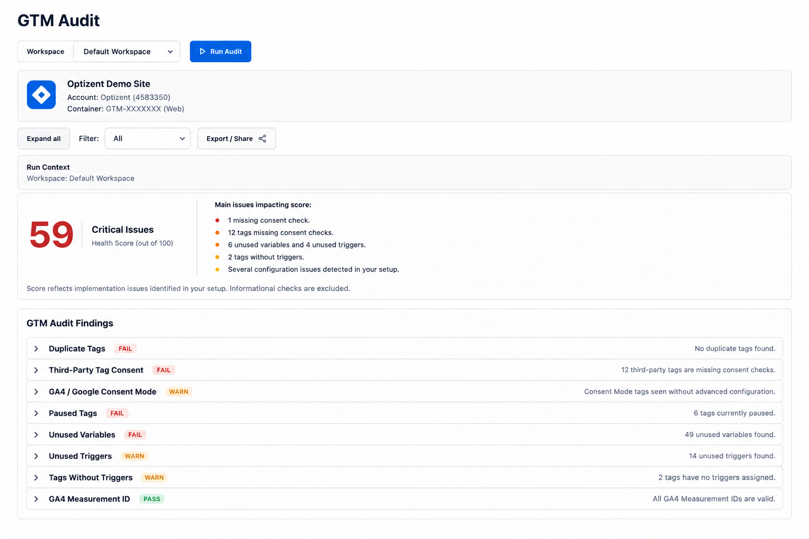Click '12 tags missing consent checks.' issue
809x539 pixels.
point(281,233)
